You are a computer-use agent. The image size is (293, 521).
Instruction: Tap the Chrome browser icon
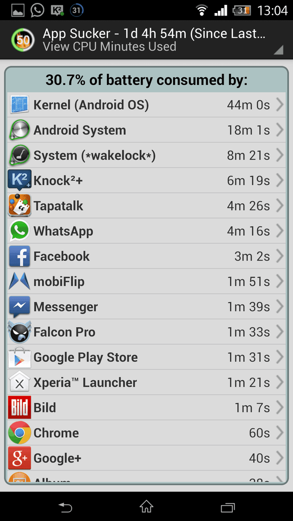pos(20,433)
